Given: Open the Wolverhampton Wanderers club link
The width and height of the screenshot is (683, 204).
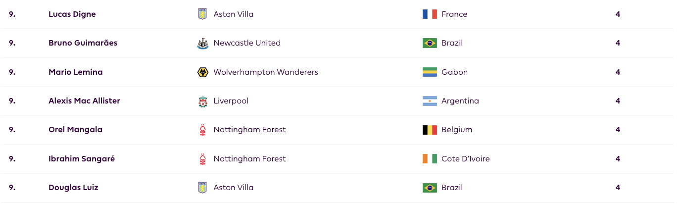Looking at the screenshot, I should point(266,72).
